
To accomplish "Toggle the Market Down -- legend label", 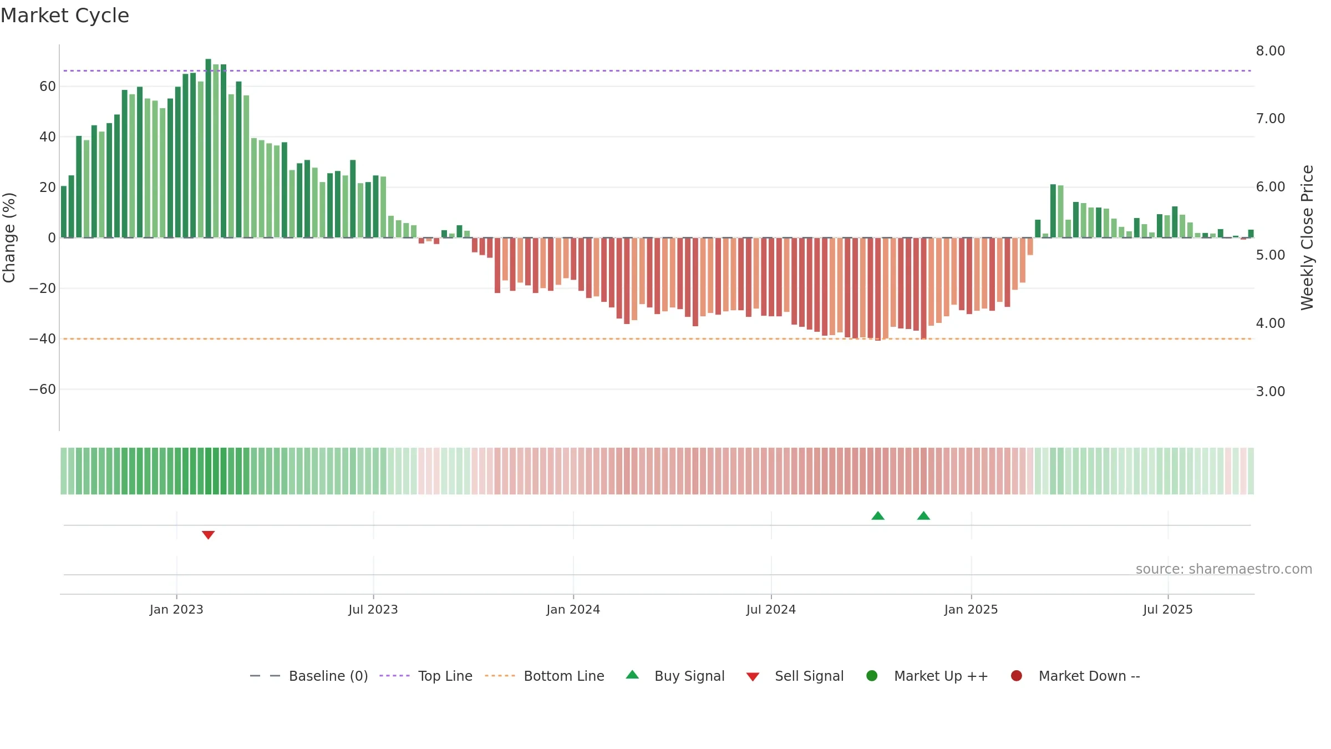I will point(1089,676).
